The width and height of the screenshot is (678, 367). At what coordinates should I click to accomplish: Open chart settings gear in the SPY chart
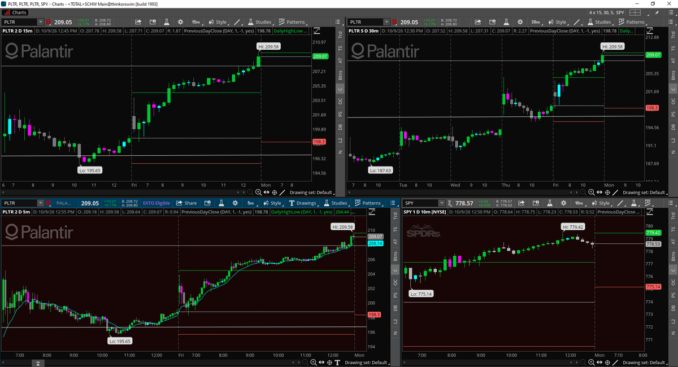(564, 203)
